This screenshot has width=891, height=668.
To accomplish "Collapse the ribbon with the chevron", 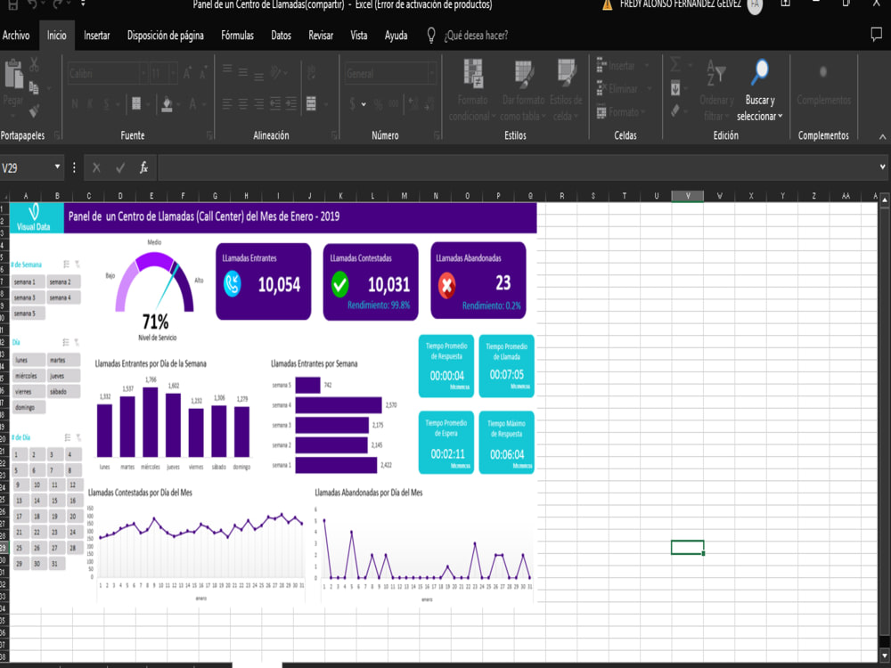I will tap(882, 137).
